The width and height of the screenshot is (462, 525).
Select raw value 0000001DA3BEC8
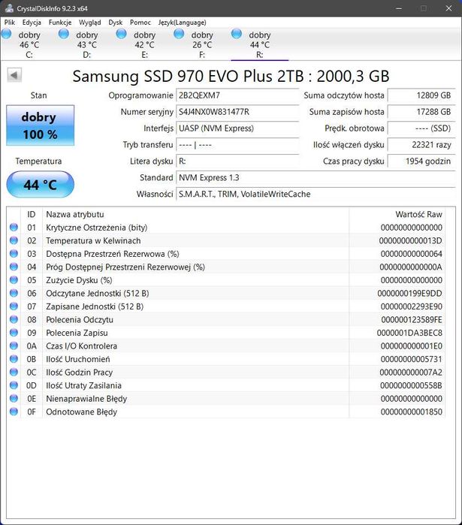[x=409, y=333]
